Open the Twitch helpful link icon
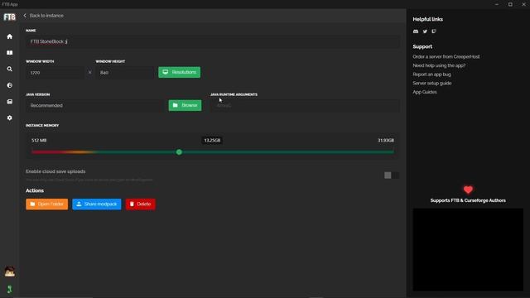The image size is (530, 298). tap(434, 31)
